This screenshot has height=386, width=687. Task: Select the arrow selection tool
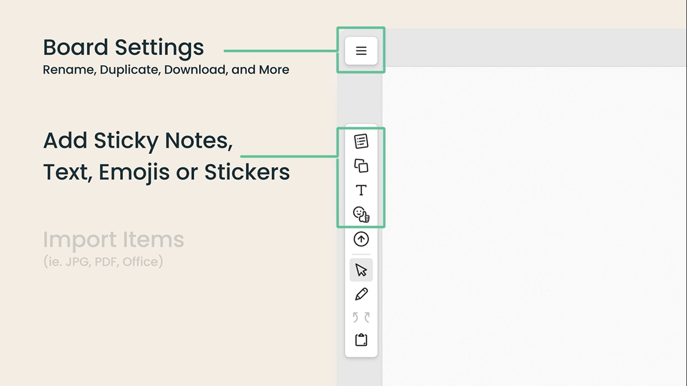pos(361,270)
